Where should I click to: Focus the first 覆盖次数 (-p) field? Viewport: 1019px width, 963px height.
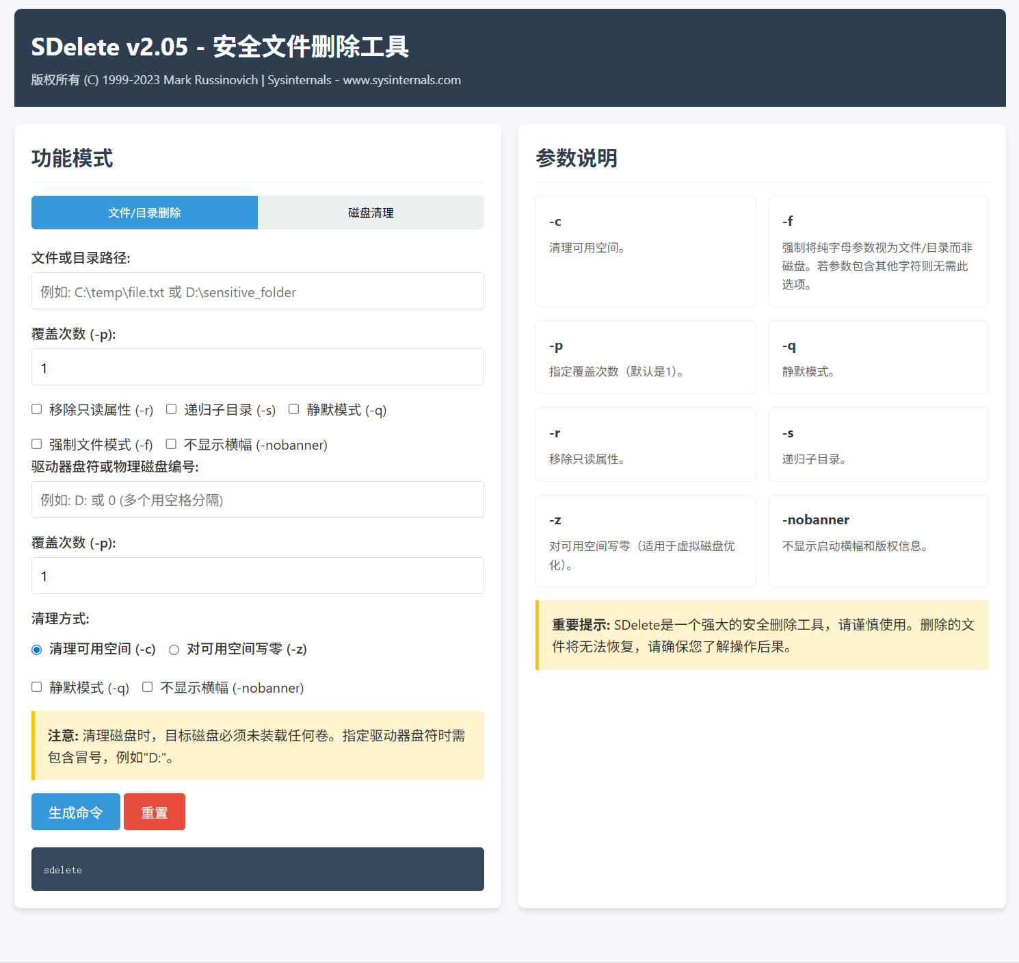click(x=258, y=367)
